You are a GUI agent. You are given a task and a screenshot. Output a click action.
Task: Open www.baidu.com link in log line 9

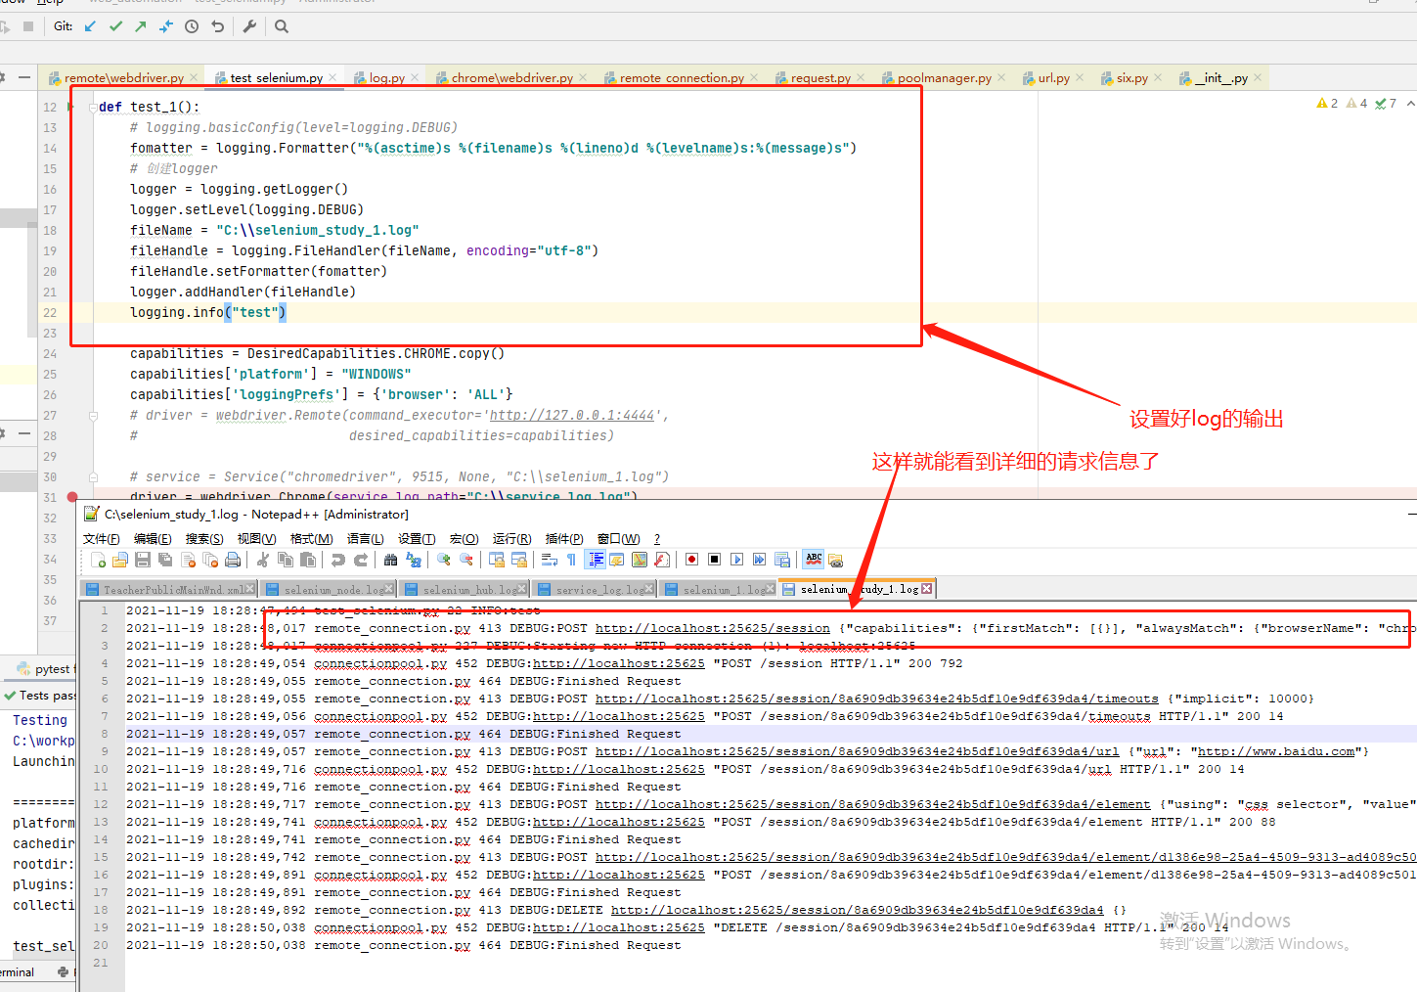[1276, 751]
